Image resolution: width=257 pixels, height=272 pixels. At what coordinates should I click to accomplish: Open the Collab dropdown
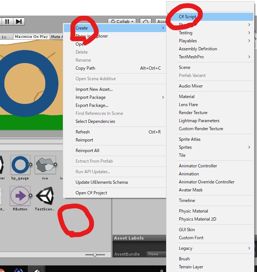122,22
